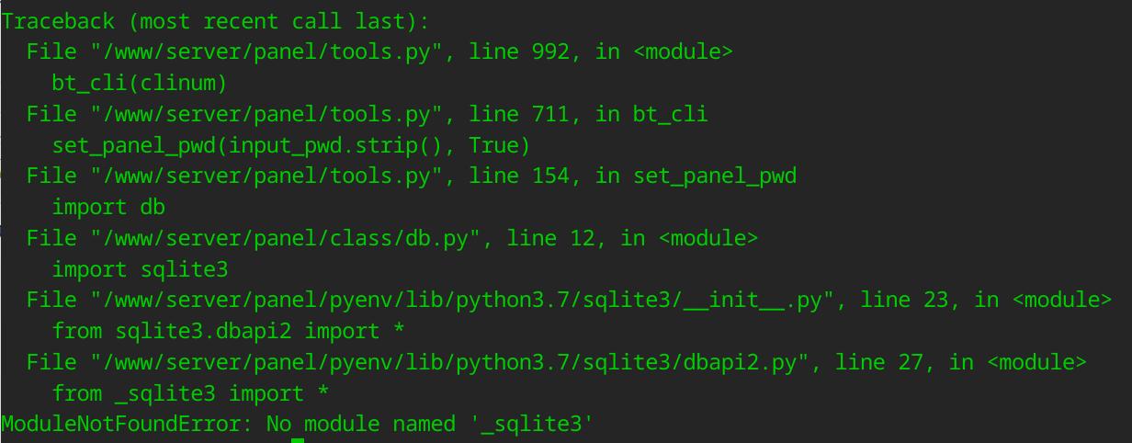Click the class/db.py file path
Image resolution: width=1132 pixels, height=443 pixels.
[286, 238]
